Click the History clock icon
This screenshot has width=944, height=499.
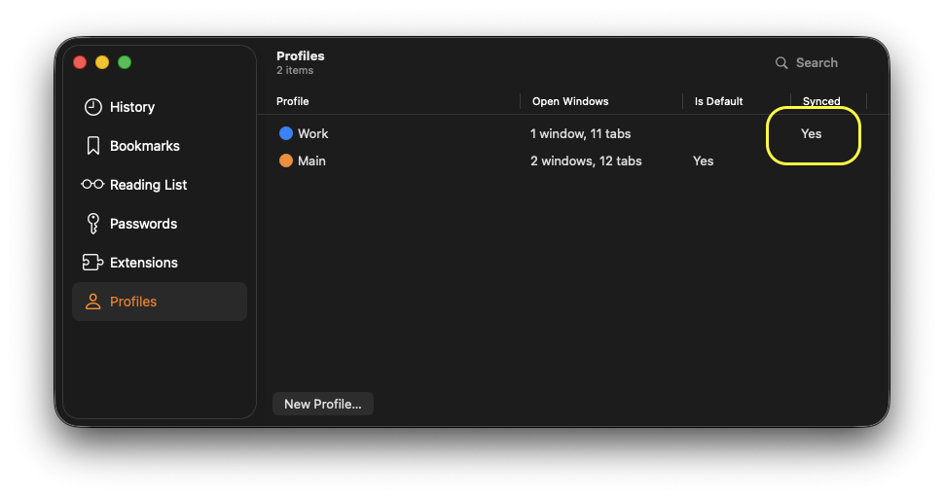point(93,107)
